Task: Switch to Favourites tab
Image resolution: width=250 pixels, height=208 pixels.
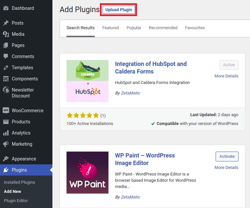Action: [x=195, y=28]
